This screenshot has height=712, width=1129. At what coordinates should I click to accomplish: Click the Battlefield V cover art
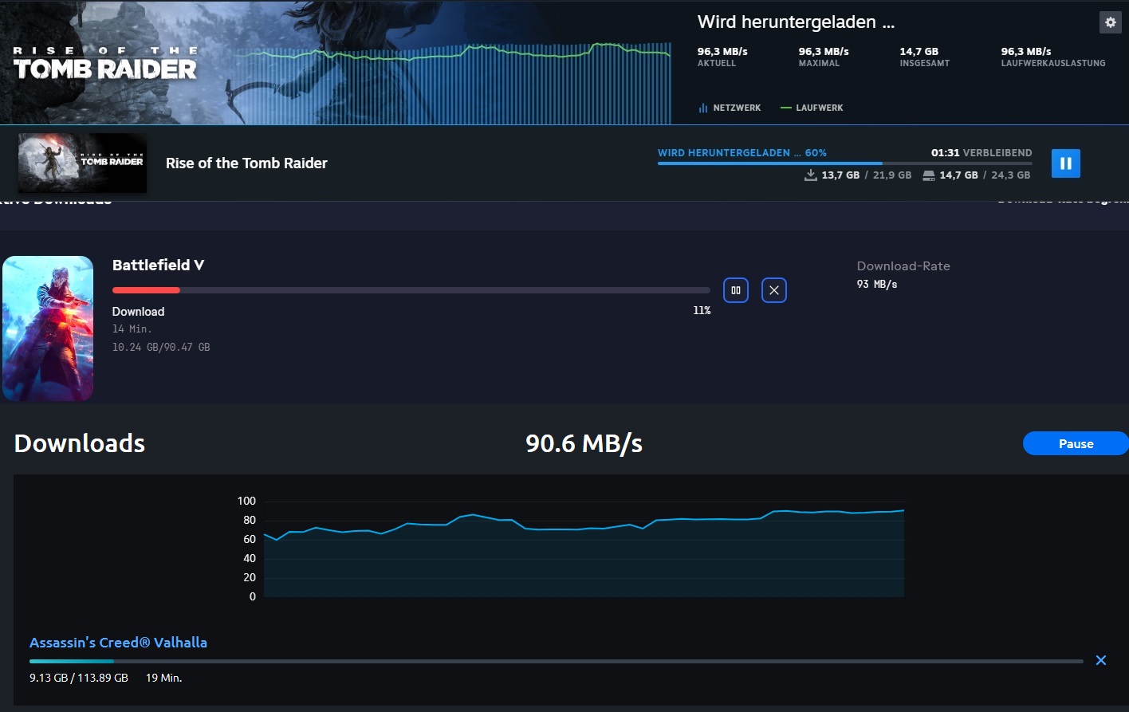click(48, 328)
